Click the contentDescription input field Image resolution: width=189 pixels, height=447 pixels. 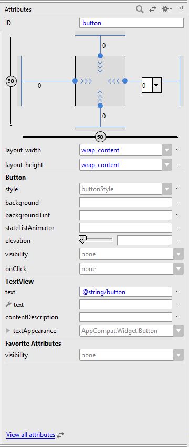coord(125,317)
